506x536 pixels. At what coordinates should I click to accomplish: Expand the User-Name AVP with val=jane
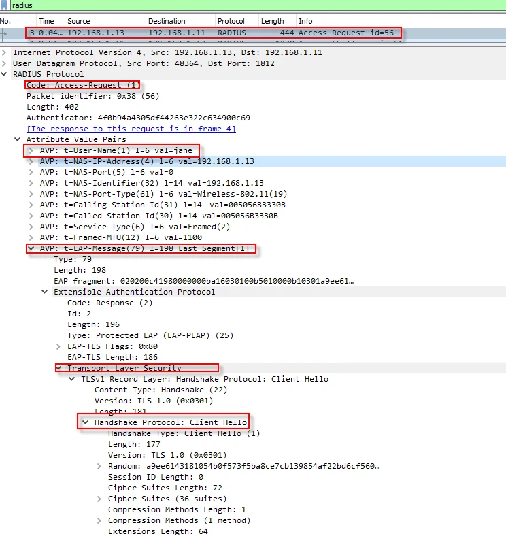coord(31,150)
